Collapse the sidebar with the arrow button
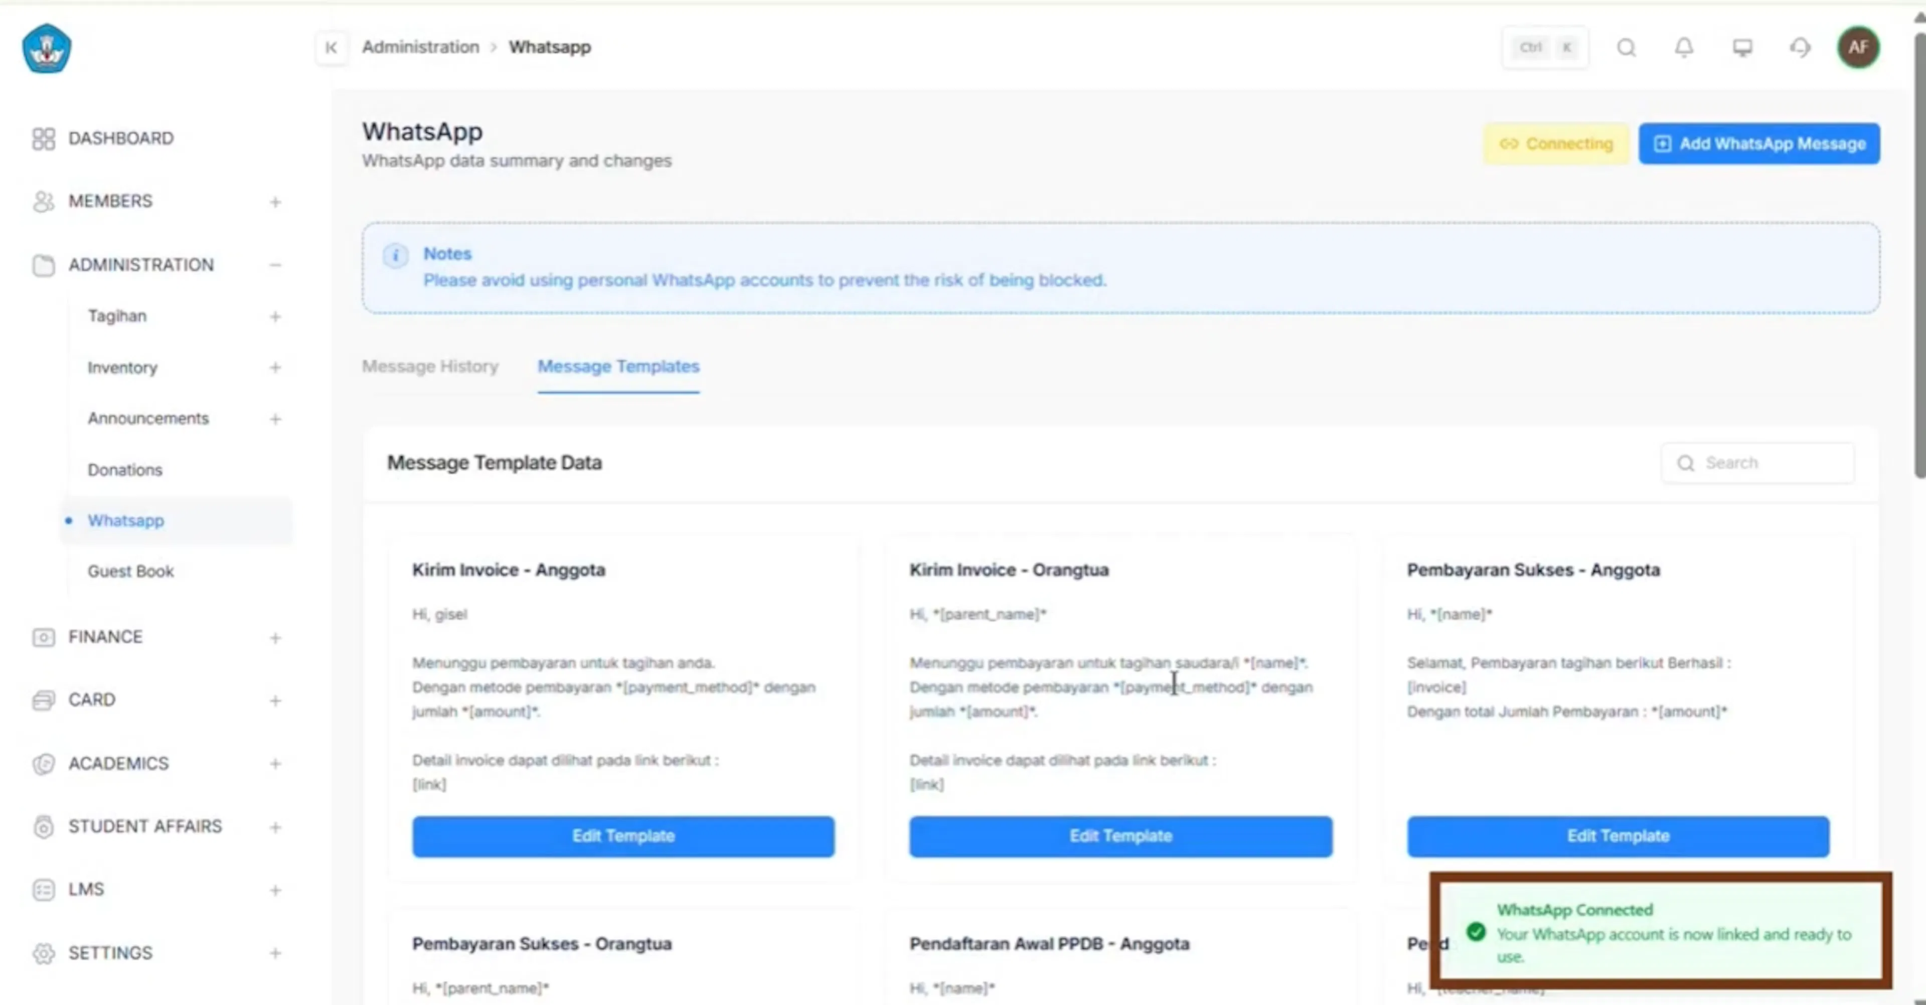 331,48
